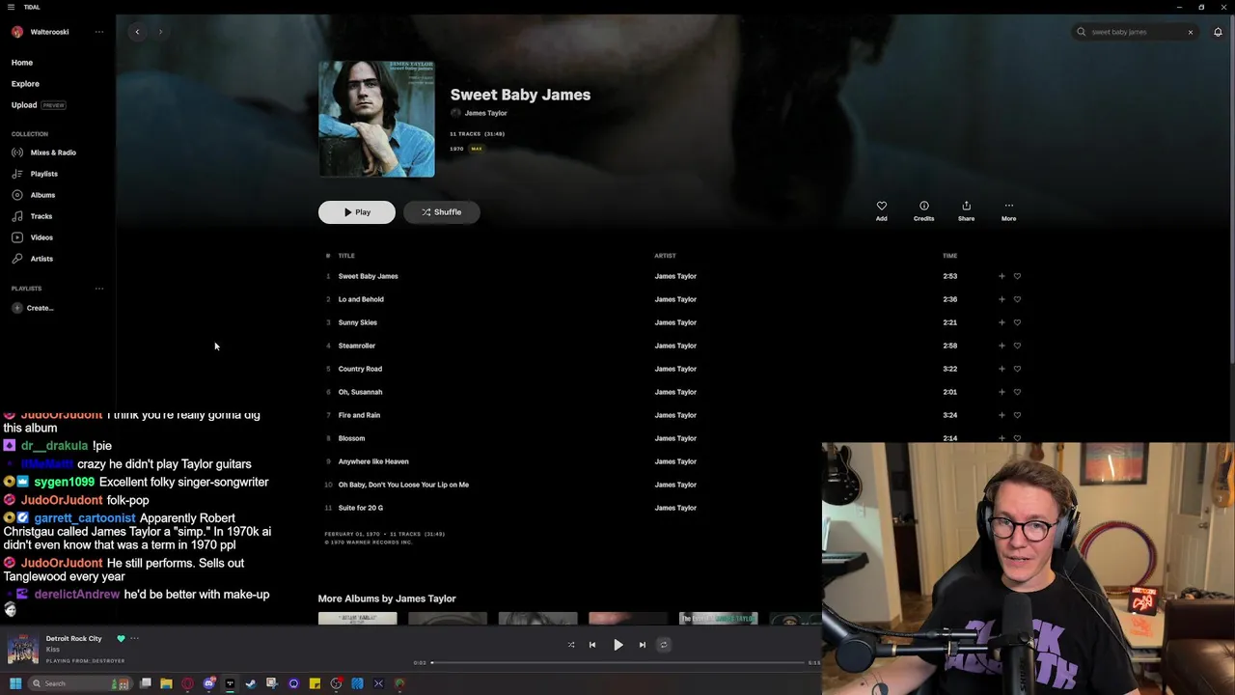Viewport: 1235px width, 695px height.
Task: Go forward with the right navigation arrow
Action: (x=160, y=32)
